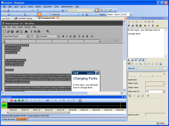Viewport: 169px width, 126px height.
Task: Open the File menu in Developer
Action: click(x=4, y=7)
